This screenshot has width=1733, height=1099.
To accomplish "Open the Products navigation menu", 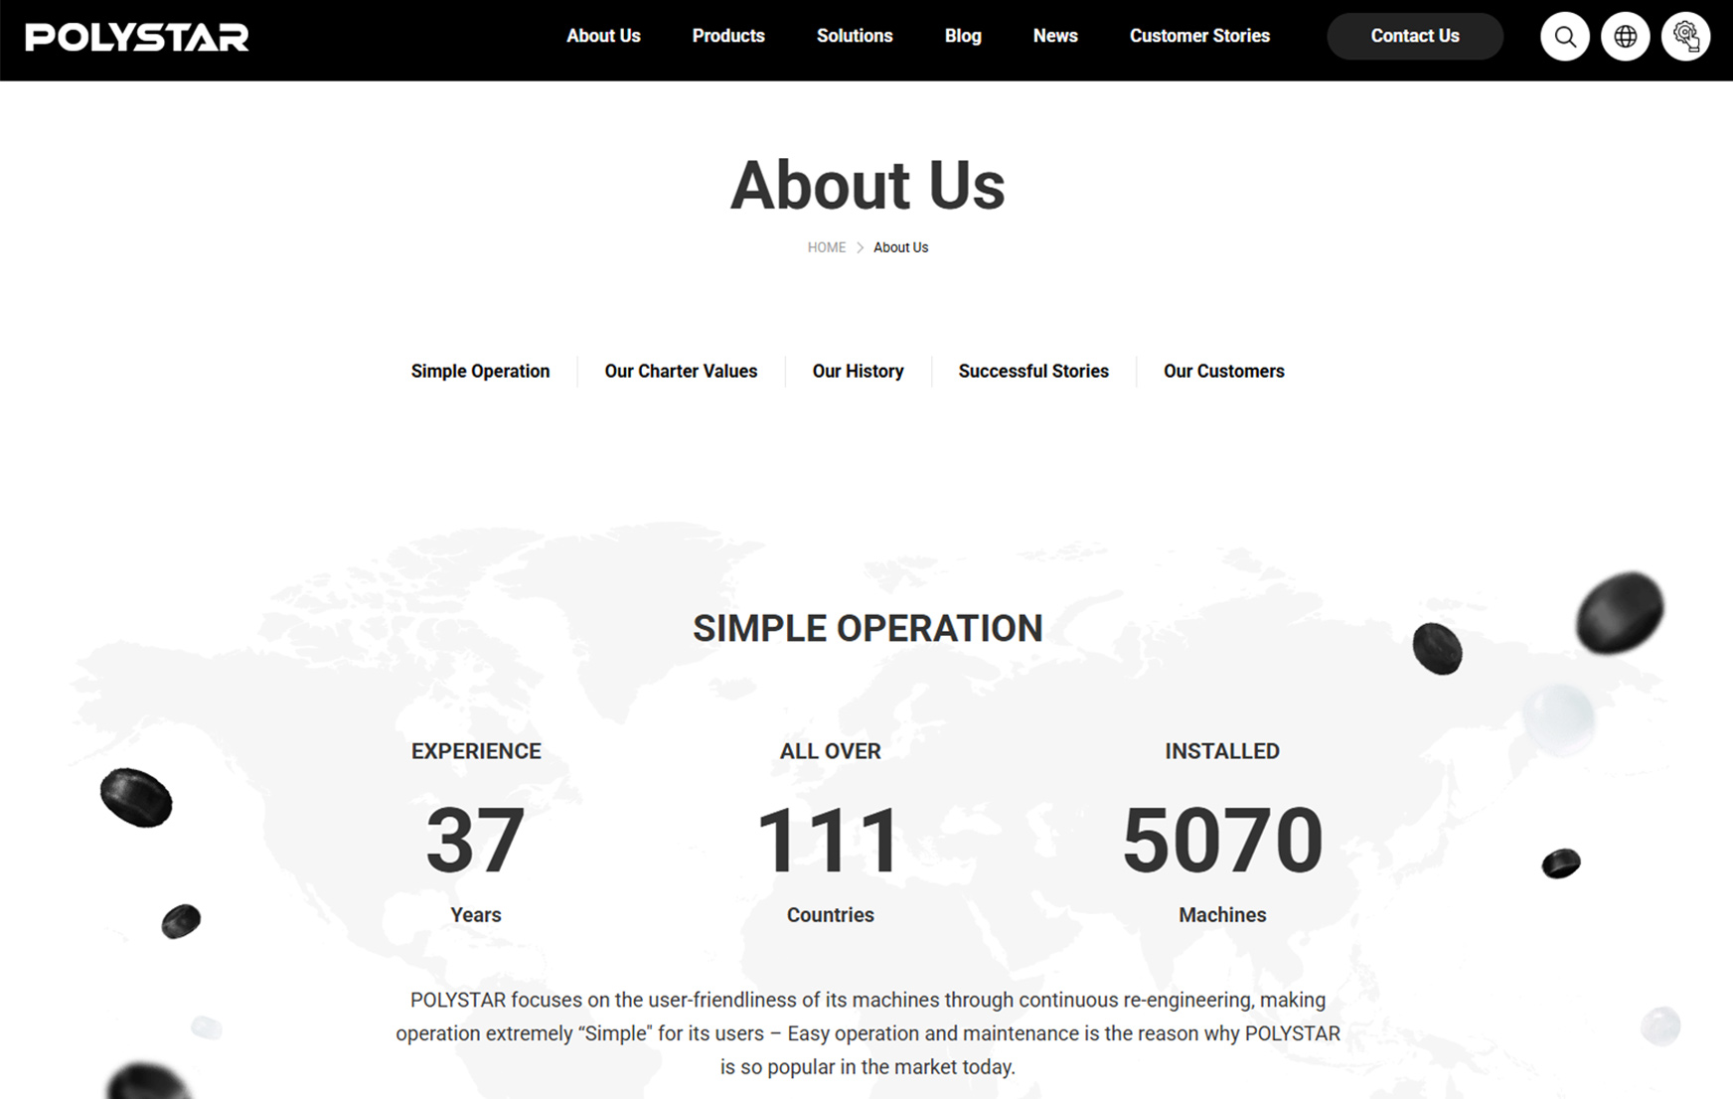I will click(727, 36).
